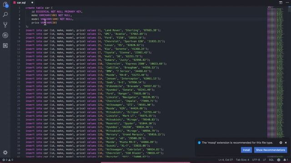Click the 'Toyota' Sienna insert row
Screen dimensions: 291x163
point(89,53)
